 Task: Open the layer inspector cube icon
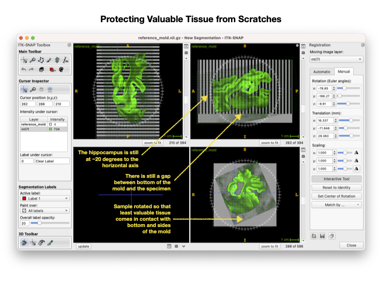pos(41,69)
